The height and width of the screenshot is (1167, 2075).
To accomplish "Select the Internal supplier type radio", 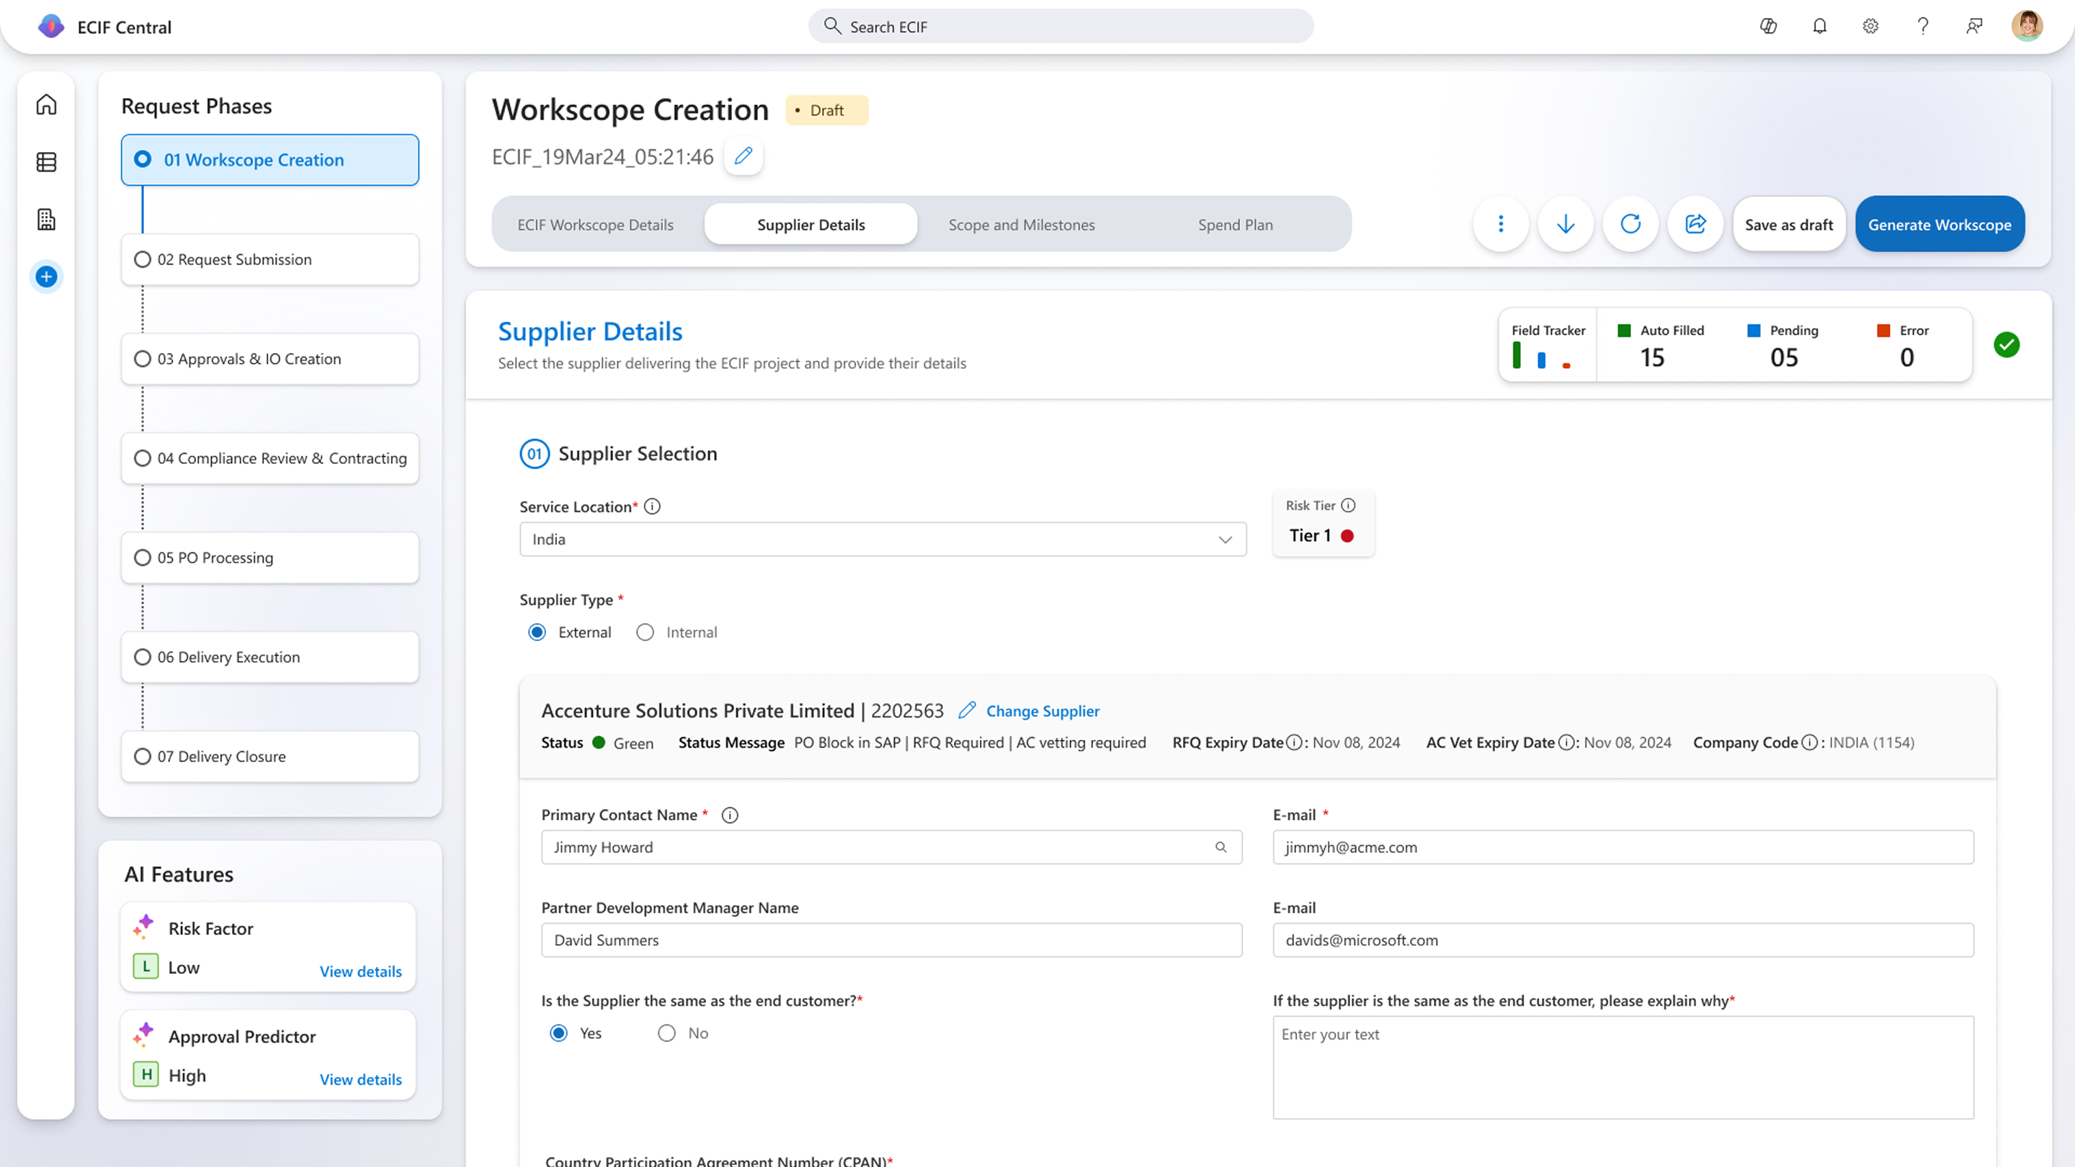I will 646,632.
